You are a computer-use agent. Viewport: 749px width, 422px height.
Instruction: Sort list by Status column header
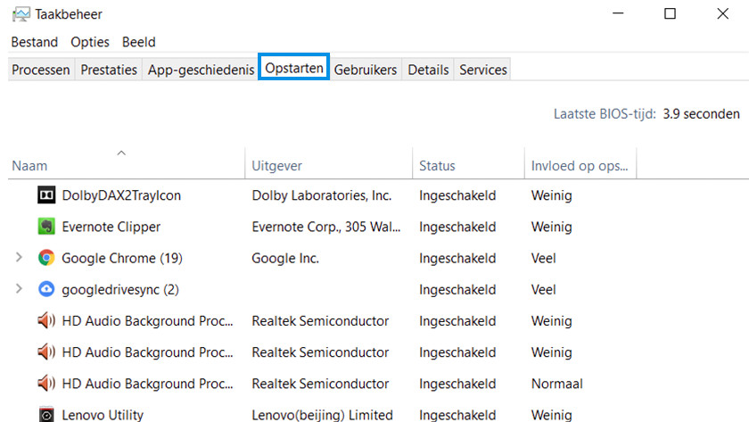(437, 166)
